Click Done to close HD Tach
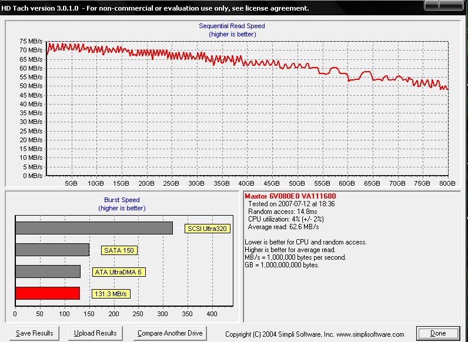 [438, 333]
